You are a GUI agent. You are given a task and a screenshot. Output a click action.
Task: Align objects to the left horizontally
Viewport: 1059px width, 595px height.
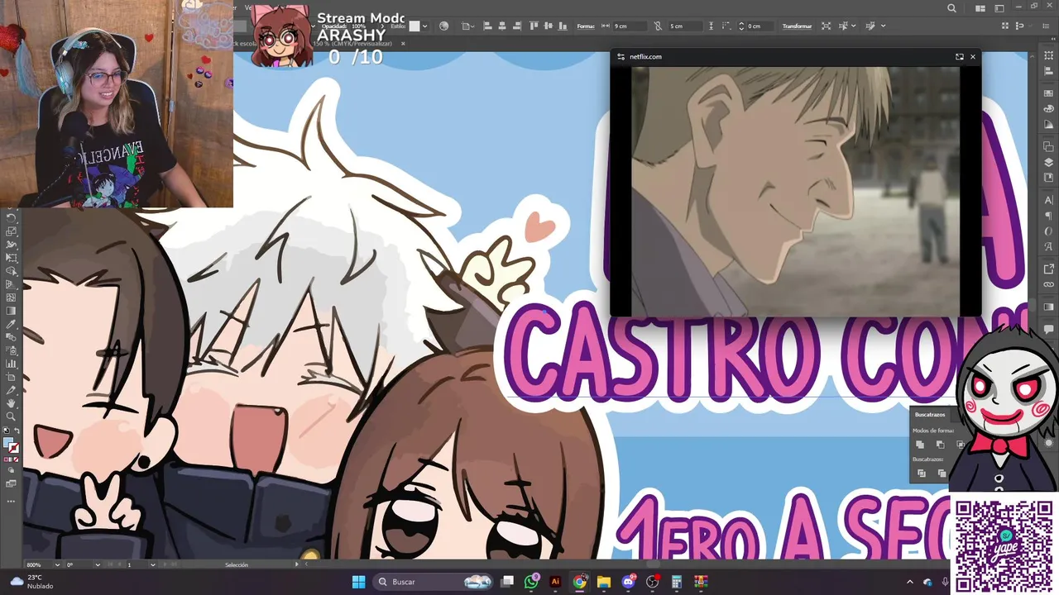[487, 26]
